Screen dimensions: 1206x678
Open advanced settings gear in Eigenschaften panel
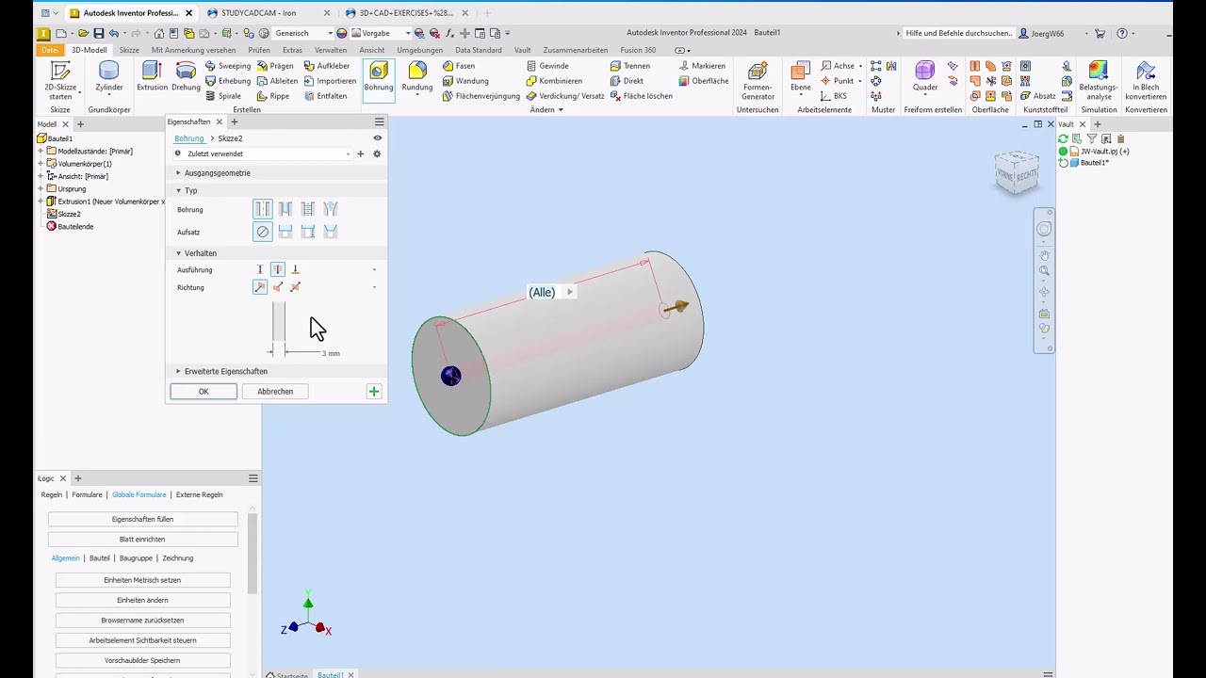(x=377, y=153)
